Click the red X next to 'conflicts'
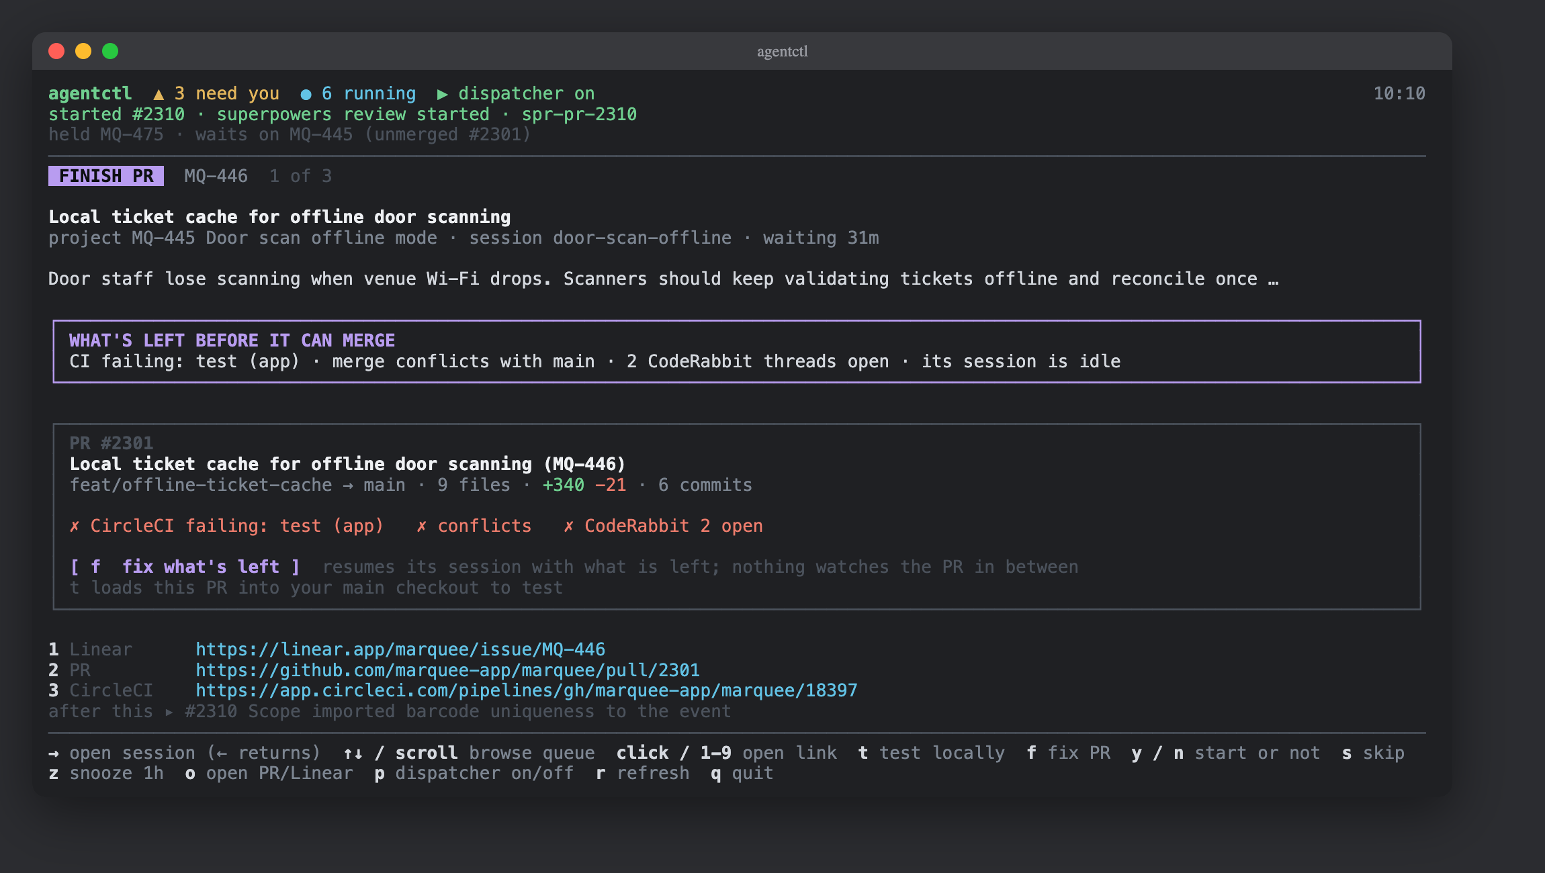The height and width of the screenshot is (873, 1545). pyautogui.click(x=421, y=526)
